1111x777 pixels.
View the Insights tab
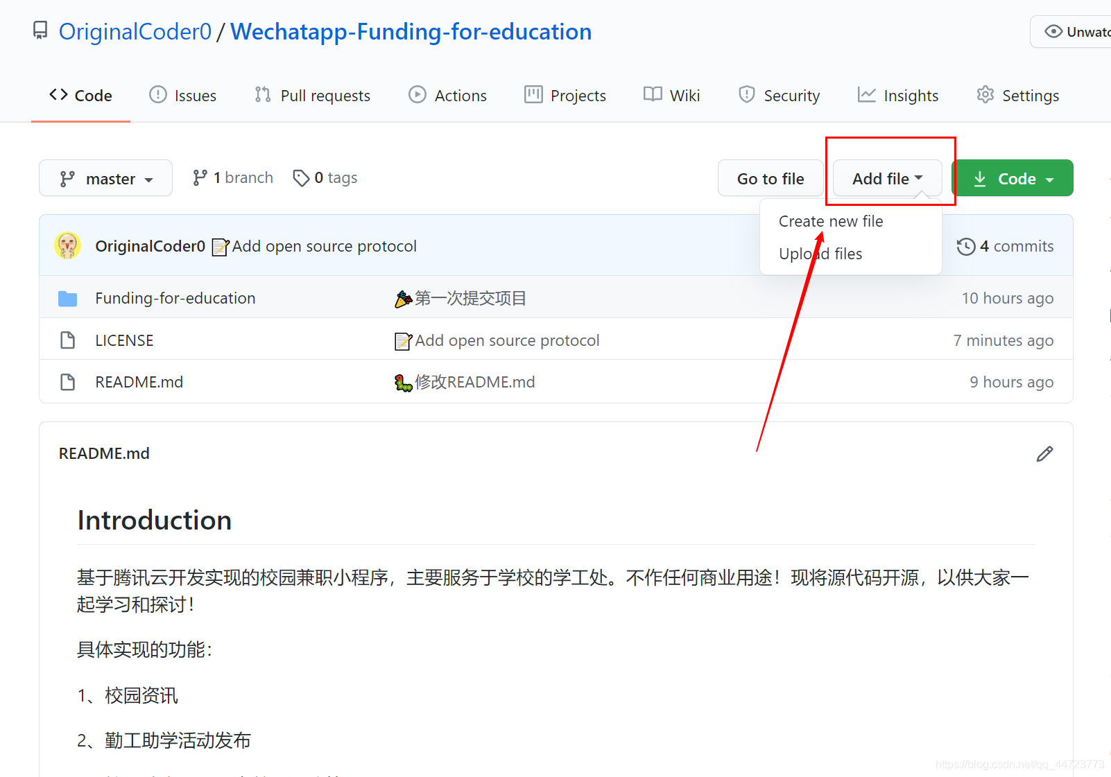click(x=898, y=96)
